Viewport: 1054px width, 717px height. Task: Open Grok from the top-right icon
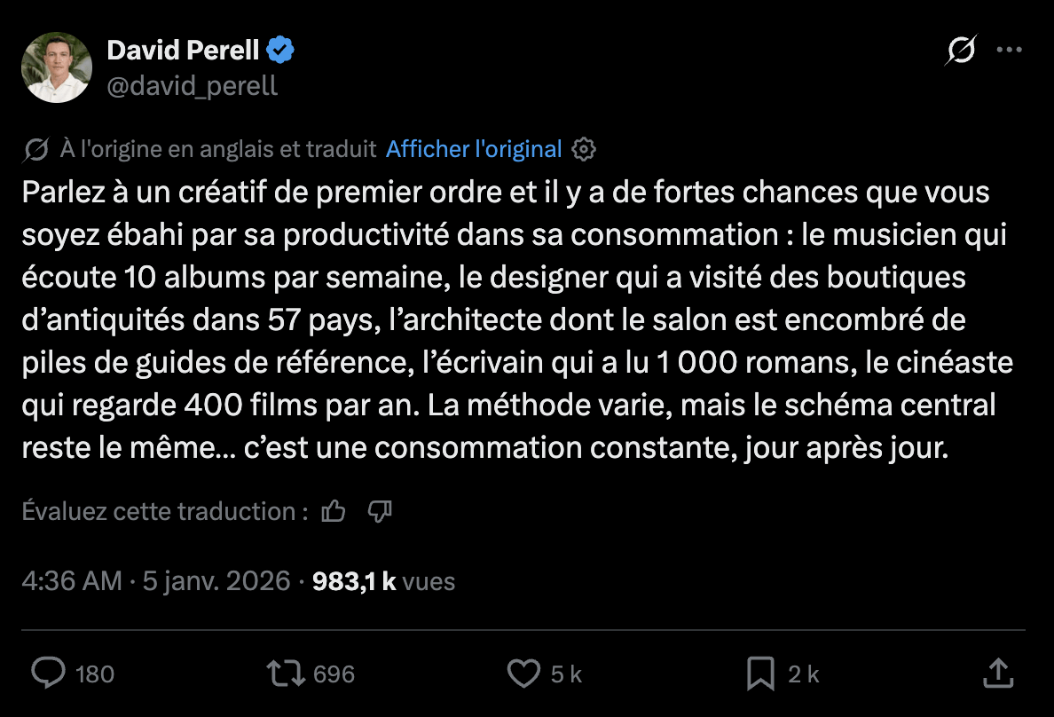pos(962,51)
